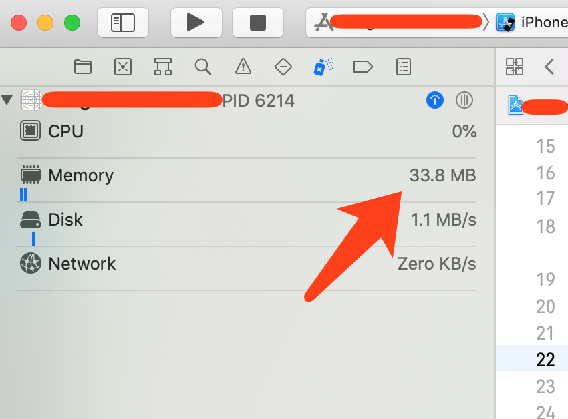Open the Find navigator magnifier
568x419 pixels.
203,67
